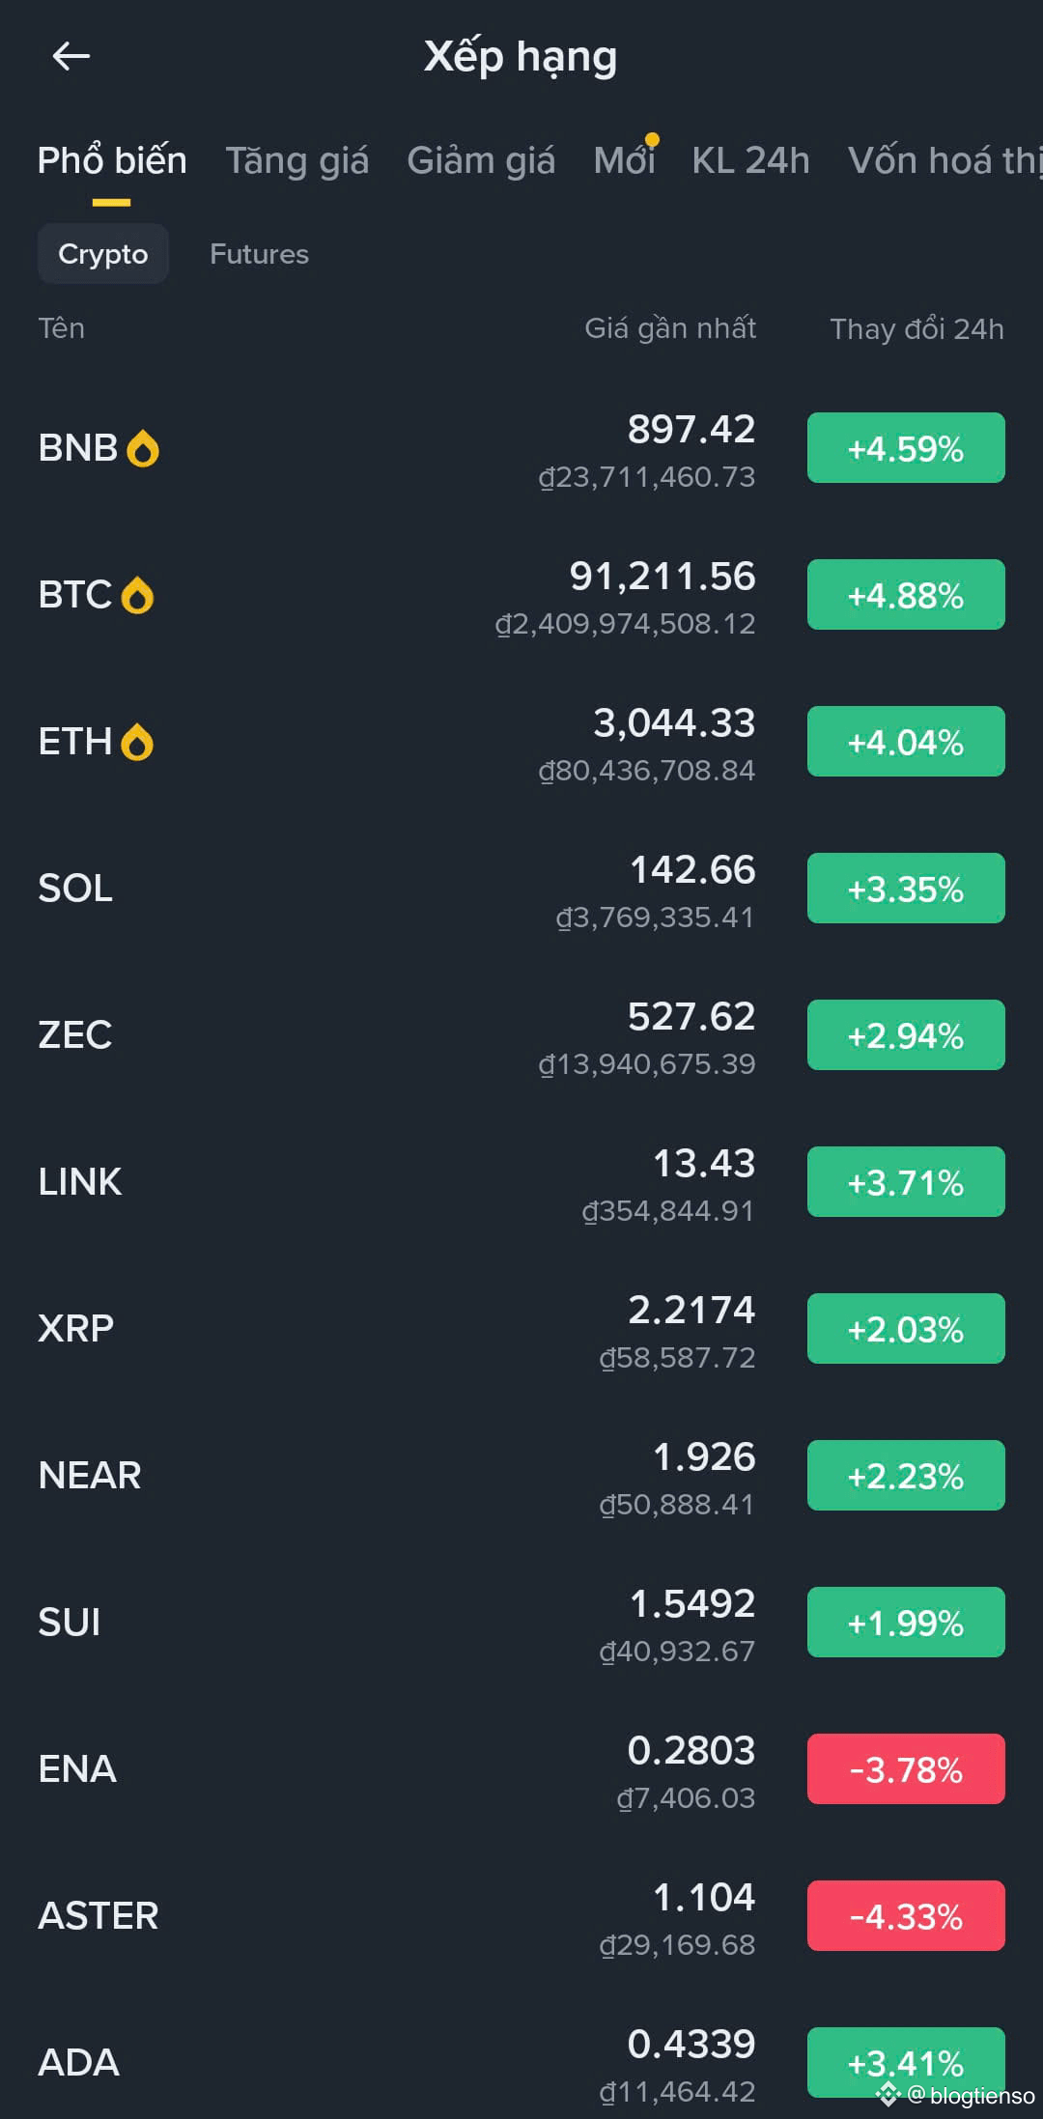Select the Mới tab
1043x2119 pixels.
click(x=624, y=160)
